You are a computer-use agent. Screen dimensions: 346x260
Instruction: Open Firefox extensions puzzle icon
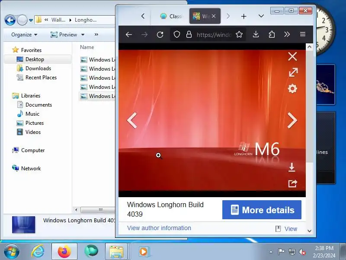click(x=272, y=34)
